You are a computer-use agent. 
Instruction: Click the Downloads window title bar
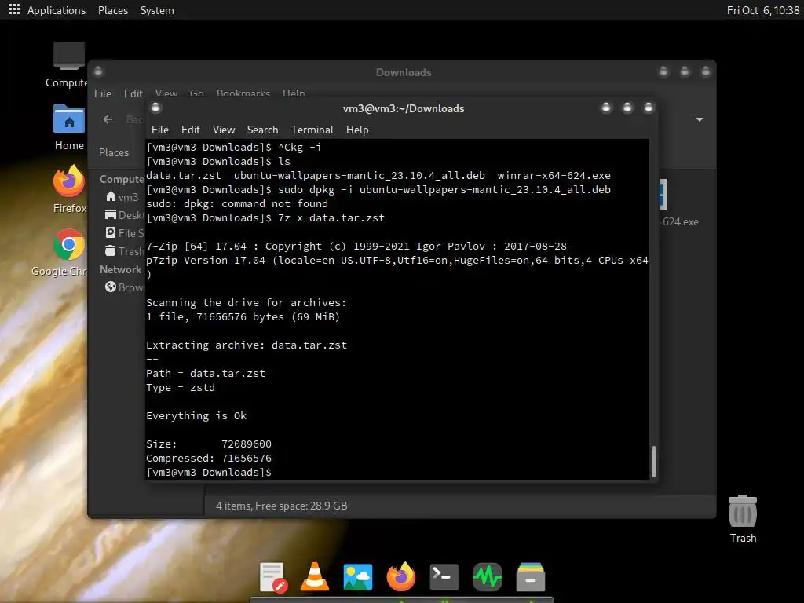pos(404,72)
